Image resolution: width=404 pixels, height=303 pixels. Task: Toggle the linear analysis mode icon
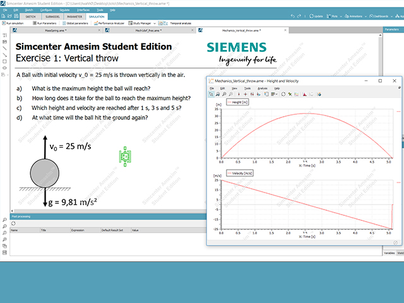pyautogui.click(x=165, y=23)
